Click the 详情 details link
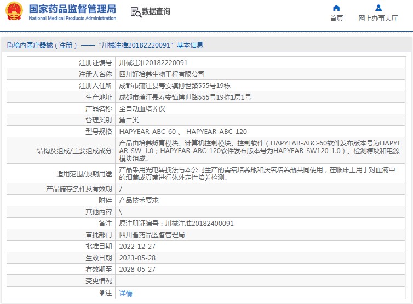 pyautogui.click(x=125, y=293)
